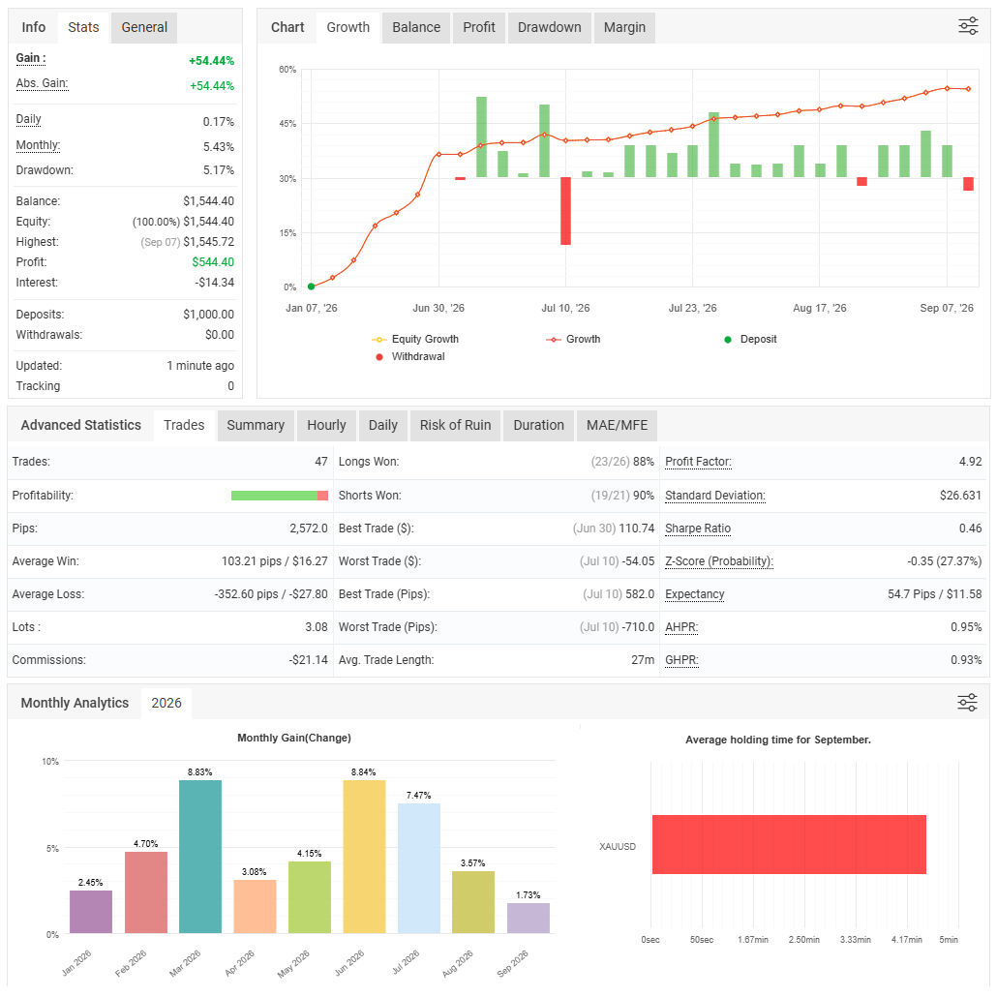The height and width of the screenshot is (997, 997).
Task: Open Monthly Analytics settings sliders icon
Action: point(967,702)
